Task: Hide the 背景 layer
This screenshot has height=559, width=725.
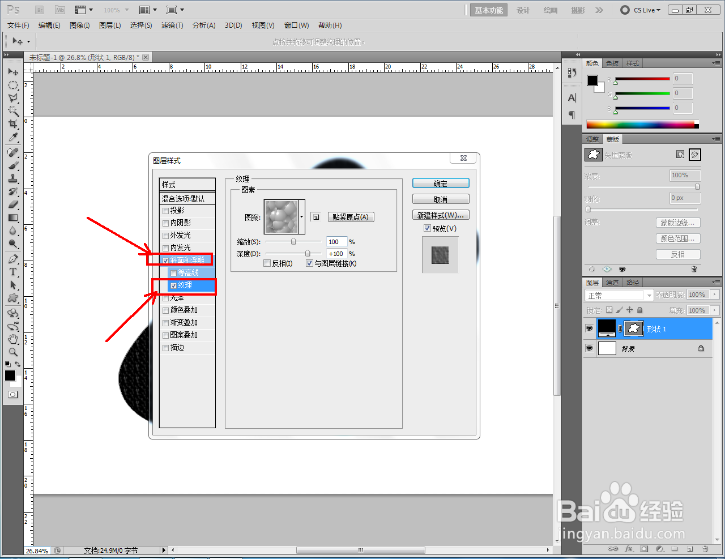Action: tap(589, 348)
